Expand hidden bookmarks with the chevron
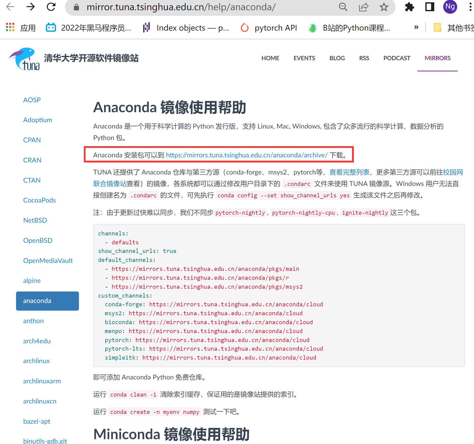Image resolution: width=474 pixels, height=444 pixels. (416, 27)
